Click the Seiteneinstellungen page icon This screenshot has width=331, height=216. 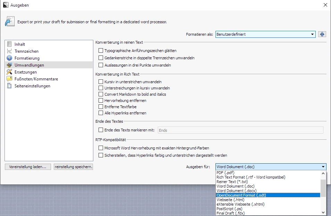pyautogui.click(x=9, y=86)
